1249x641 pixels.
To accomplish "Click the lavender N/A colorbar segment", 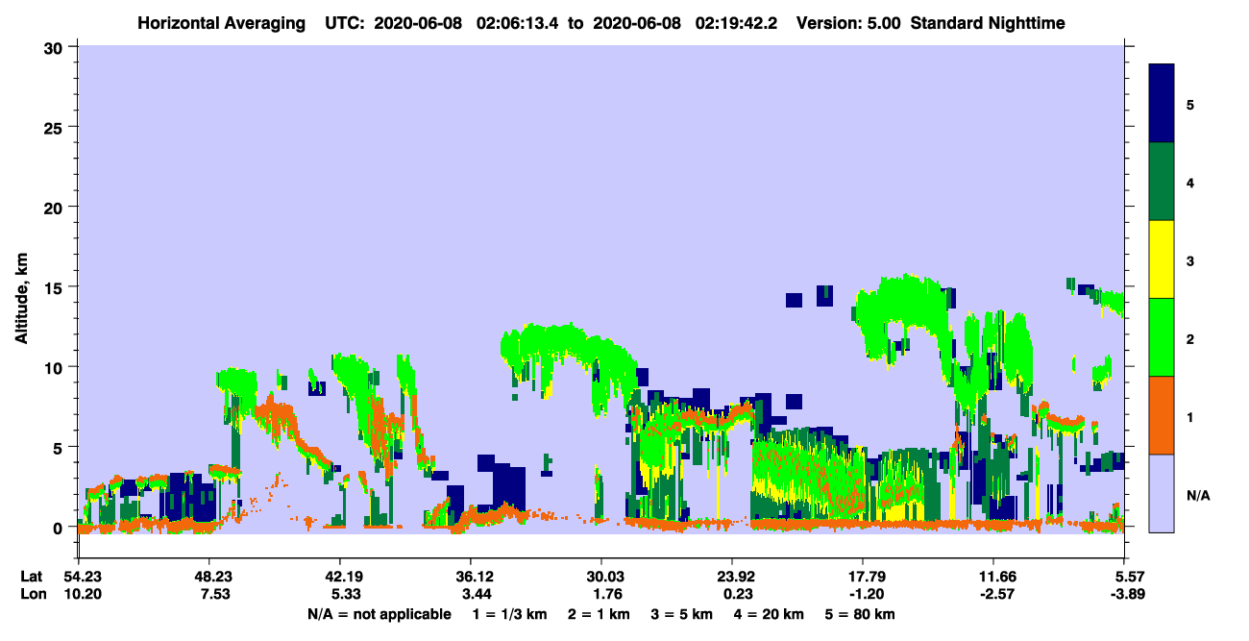I will 1162,493.
